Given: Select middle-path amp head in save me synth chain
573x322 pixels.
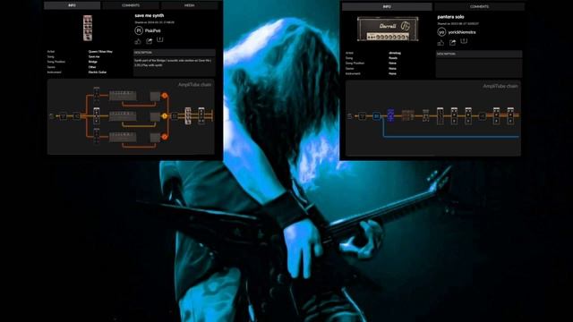Looking at the screenshot, I should [x=123, y=116].
